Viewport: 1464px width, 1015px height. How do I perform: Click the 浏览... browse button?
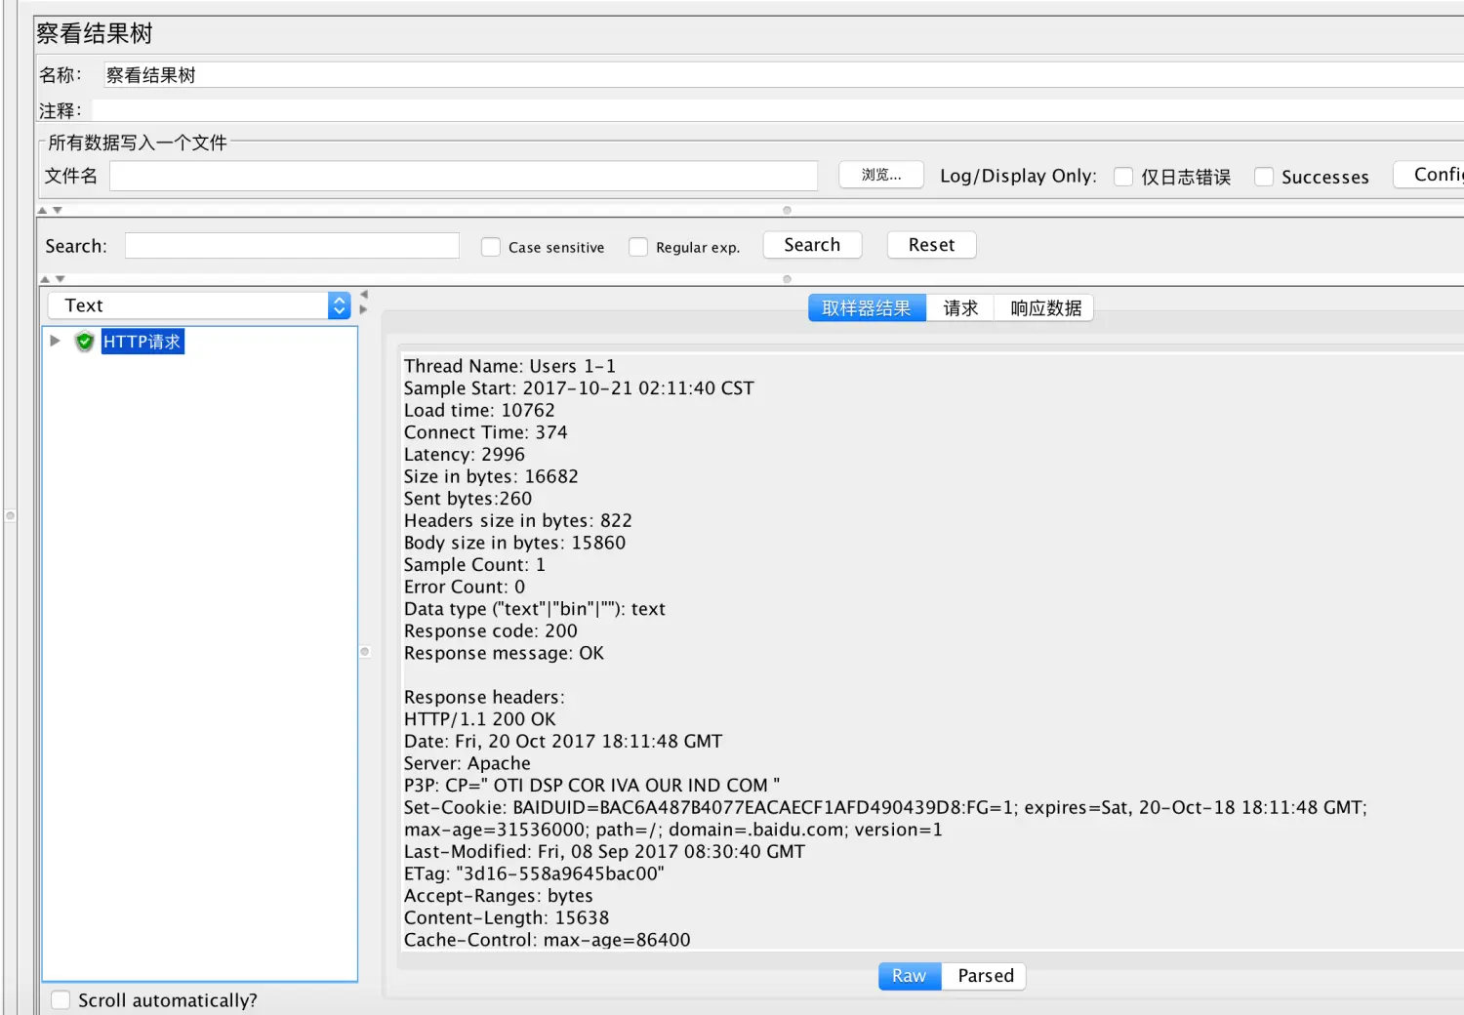coord(881,175)
